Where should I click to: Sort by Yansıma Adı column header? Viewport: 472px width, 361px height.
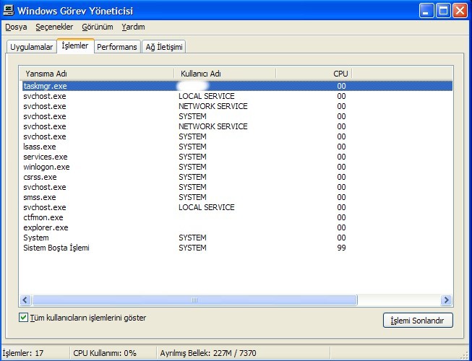point(97,74)
